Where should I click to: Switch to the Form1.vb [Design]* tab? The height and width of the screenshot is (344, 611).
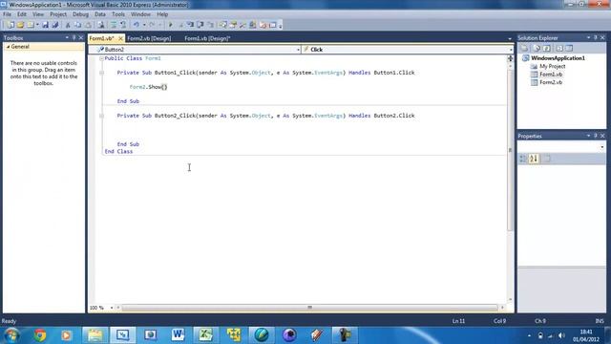(207, 38)
